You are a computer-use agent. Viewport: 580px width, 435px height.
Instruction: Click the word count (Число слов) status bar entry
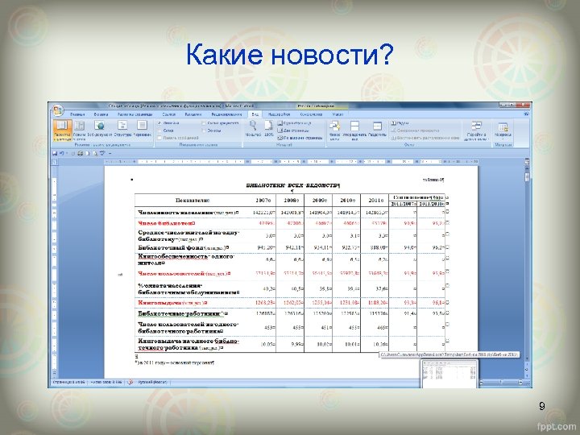[106, 382]
